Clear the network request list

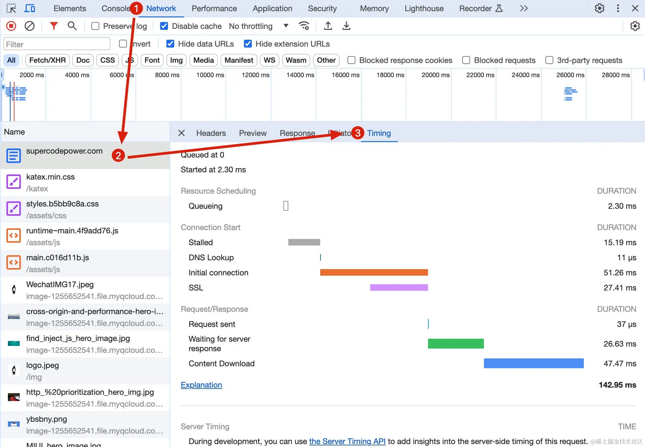pyautogui.click(x=29, y=26)
